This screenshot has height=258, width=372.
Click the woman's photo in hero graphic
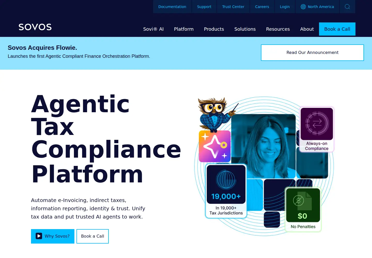[x=263, y=146]
